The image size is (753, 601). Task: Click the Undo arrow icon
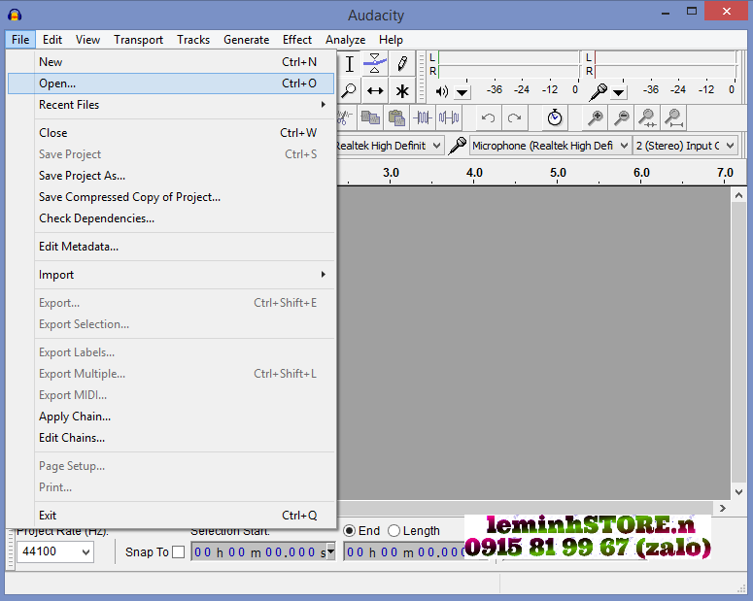pyautogui.click(x=488, y=117)
